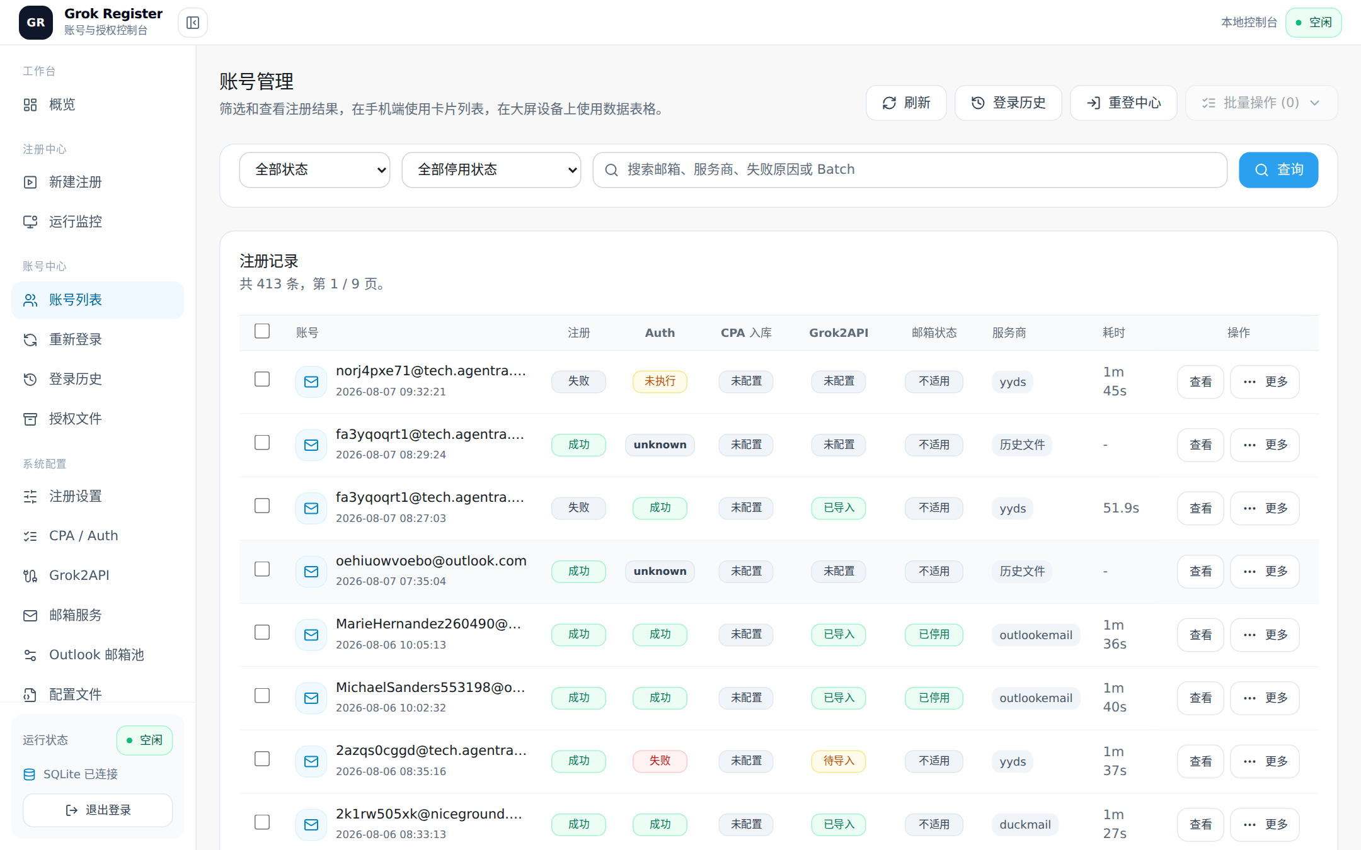
Task: Open 登录历史 from the top toolbar
Action: coord(1008,103)
